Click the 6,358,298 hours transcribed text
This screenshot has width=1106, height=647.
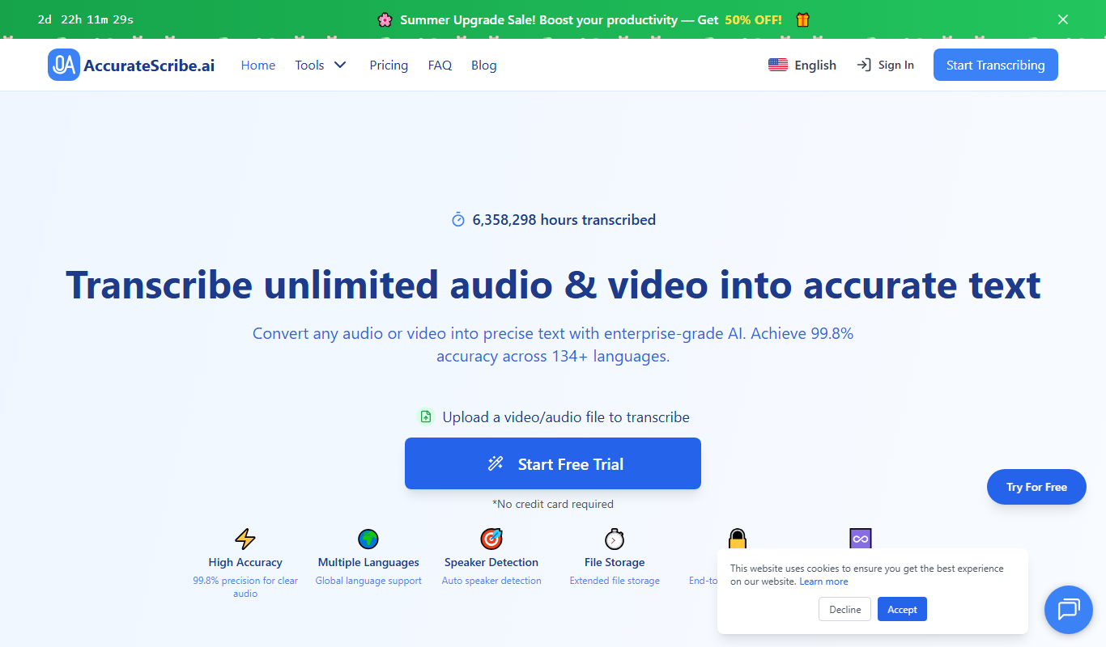point(564,219)
